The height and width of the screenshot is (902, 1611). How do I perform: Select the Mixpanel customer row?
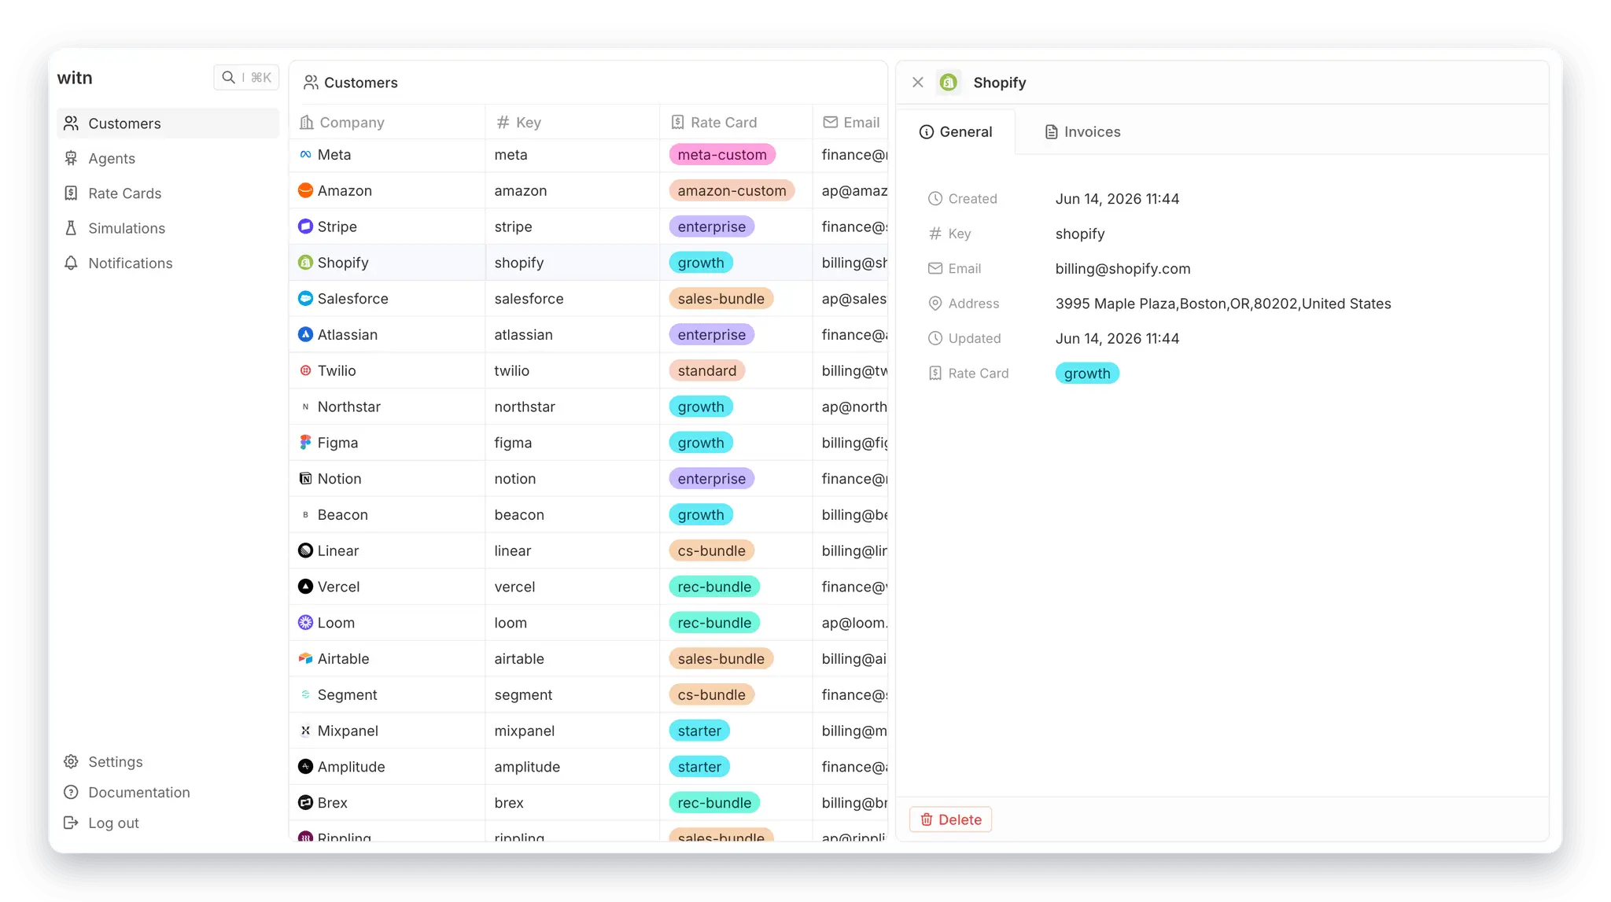point(588,731)
